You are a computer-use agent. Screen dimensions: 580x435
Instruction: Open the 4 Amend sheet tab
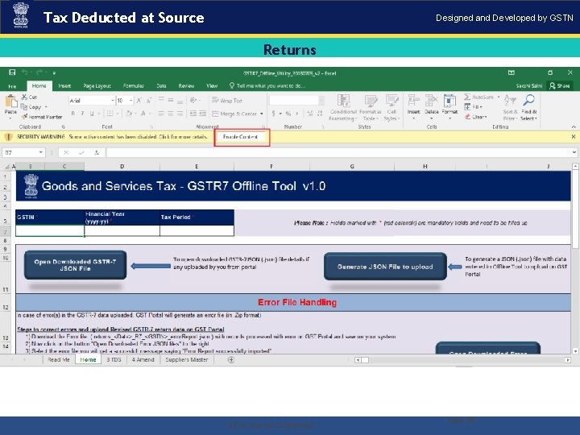[x=143, y=359]
